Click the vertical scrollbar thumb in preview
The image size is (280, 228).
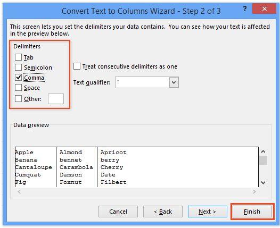click(263, 161)
